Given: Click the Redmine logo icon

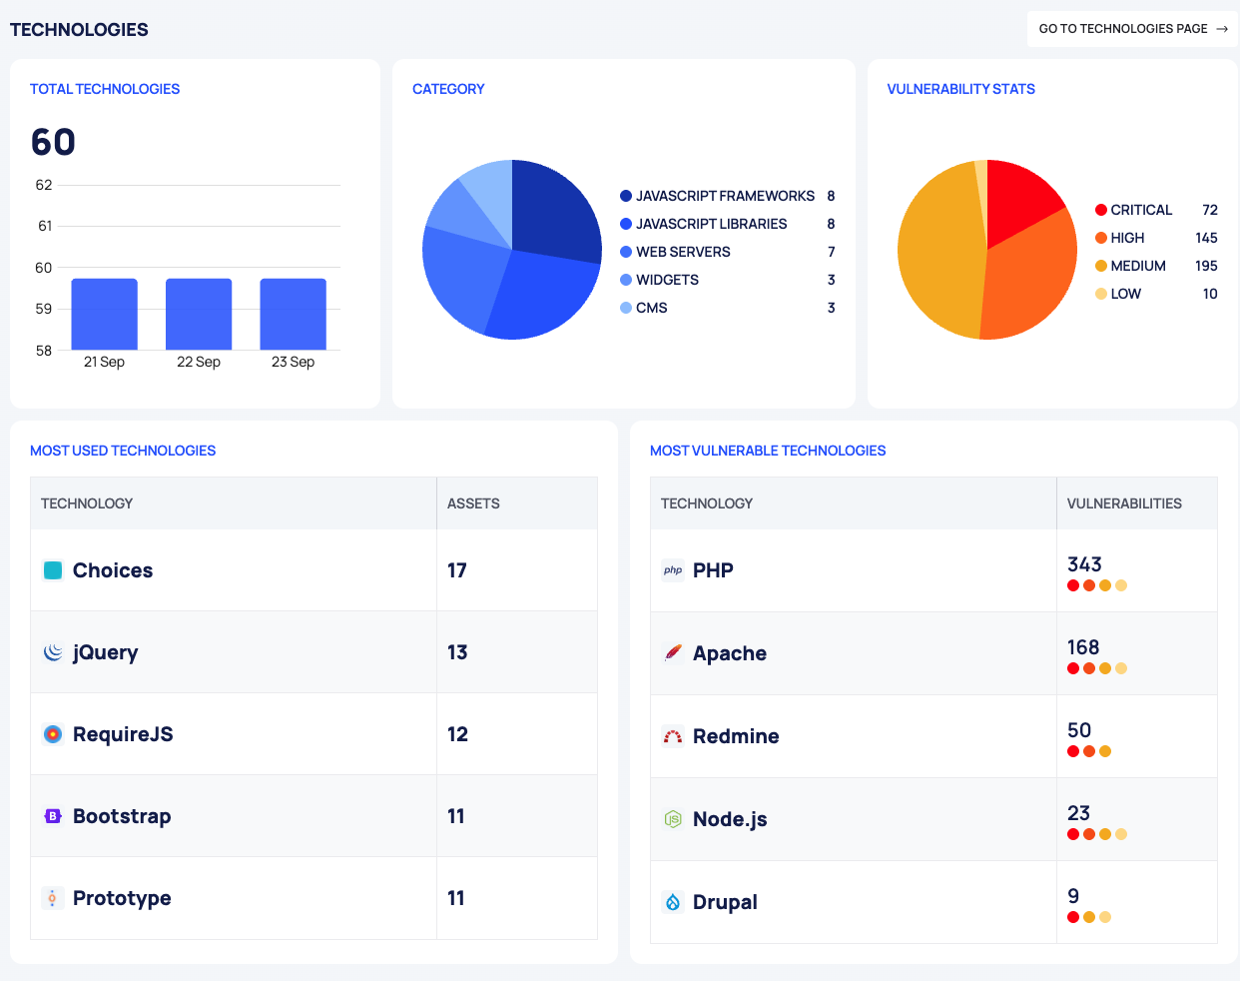Looking at the screenshot, I should click(x=673, y=736).
